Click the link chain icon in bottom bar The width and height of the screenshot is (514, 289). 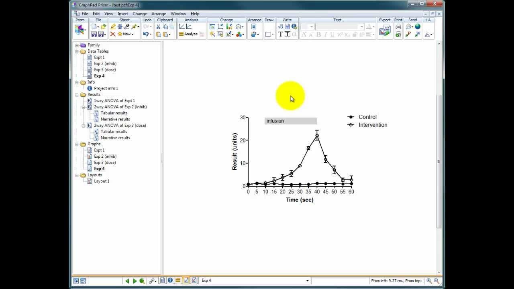point(151,281)
